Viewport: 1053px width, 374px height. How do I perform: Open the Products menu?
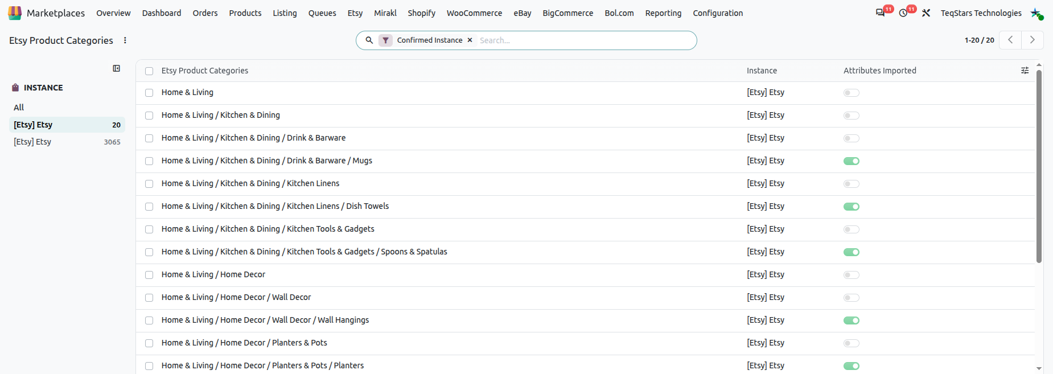tap(245, 13)
